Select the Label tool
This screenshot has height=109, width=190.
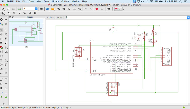point(6,97)
